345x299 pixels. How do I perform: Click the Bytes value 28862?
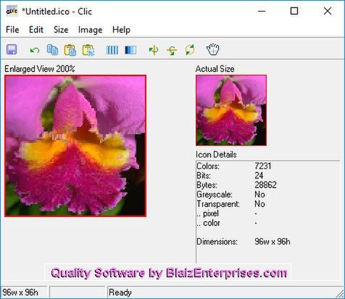pyautogui.click(x=265, y=185)
